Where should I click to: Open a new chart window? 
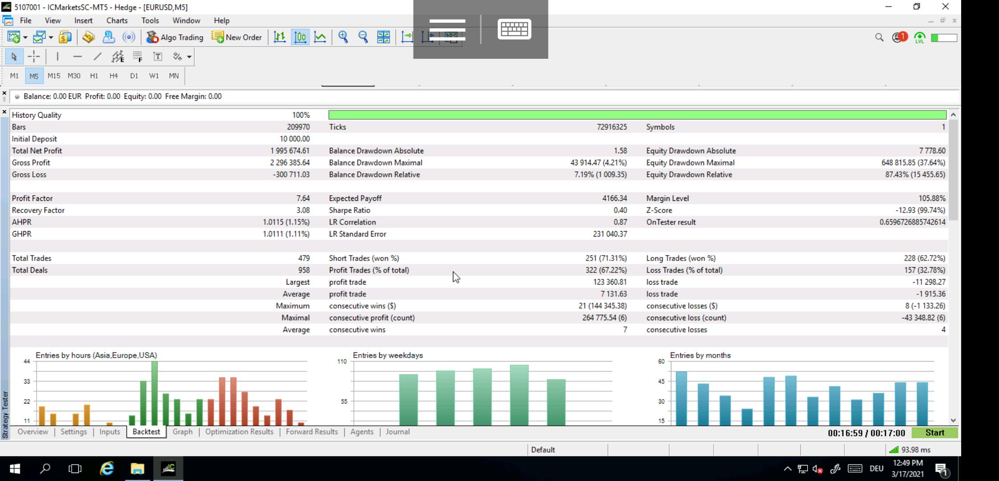[14, 37]
